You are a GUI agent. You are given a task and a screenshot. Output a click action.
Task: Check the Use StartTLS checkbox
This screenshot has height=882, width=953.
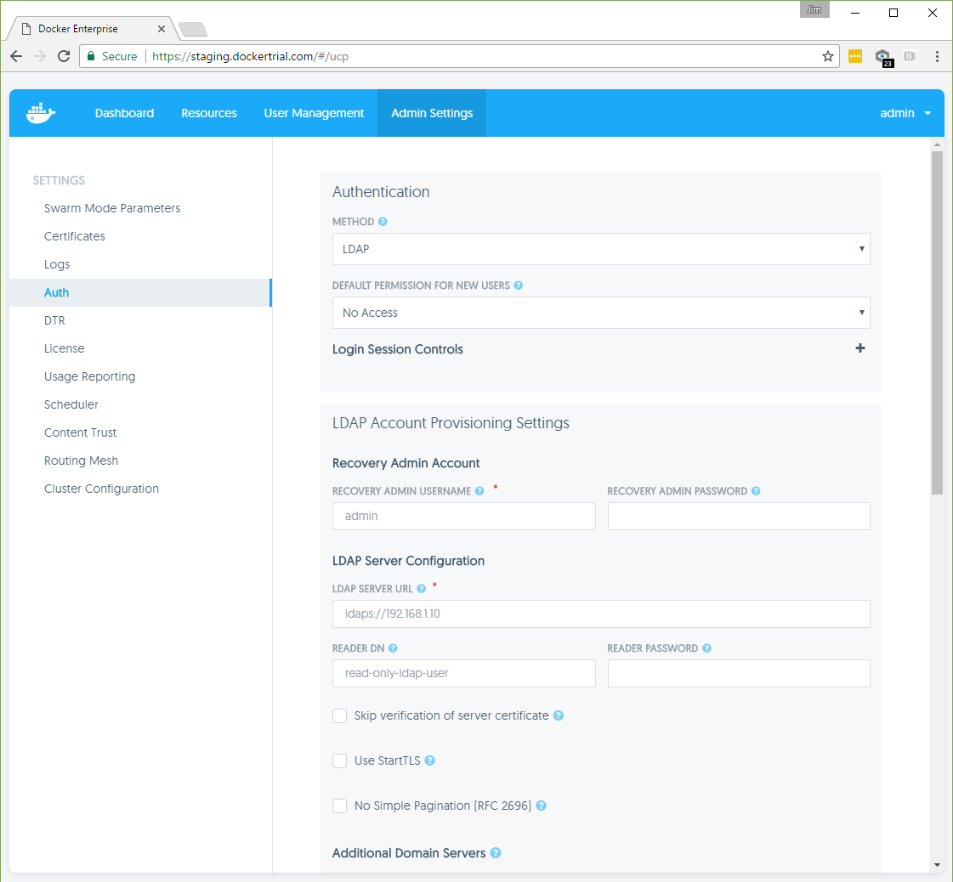(340, 760)
